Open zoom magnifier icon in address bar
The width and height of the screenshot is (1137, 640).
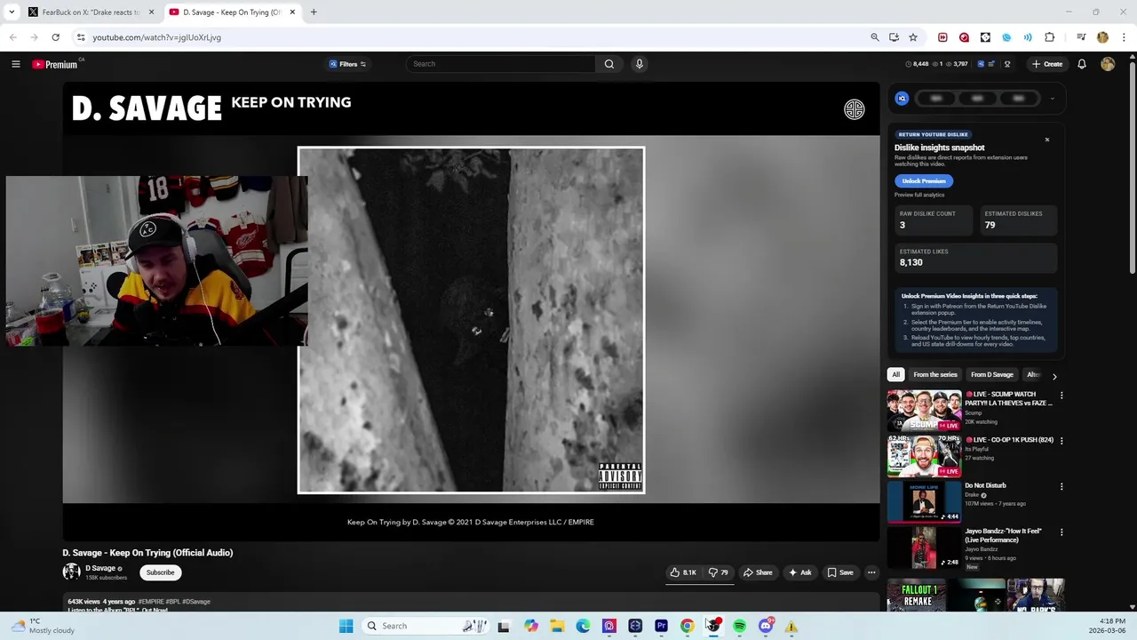[875, 37]
